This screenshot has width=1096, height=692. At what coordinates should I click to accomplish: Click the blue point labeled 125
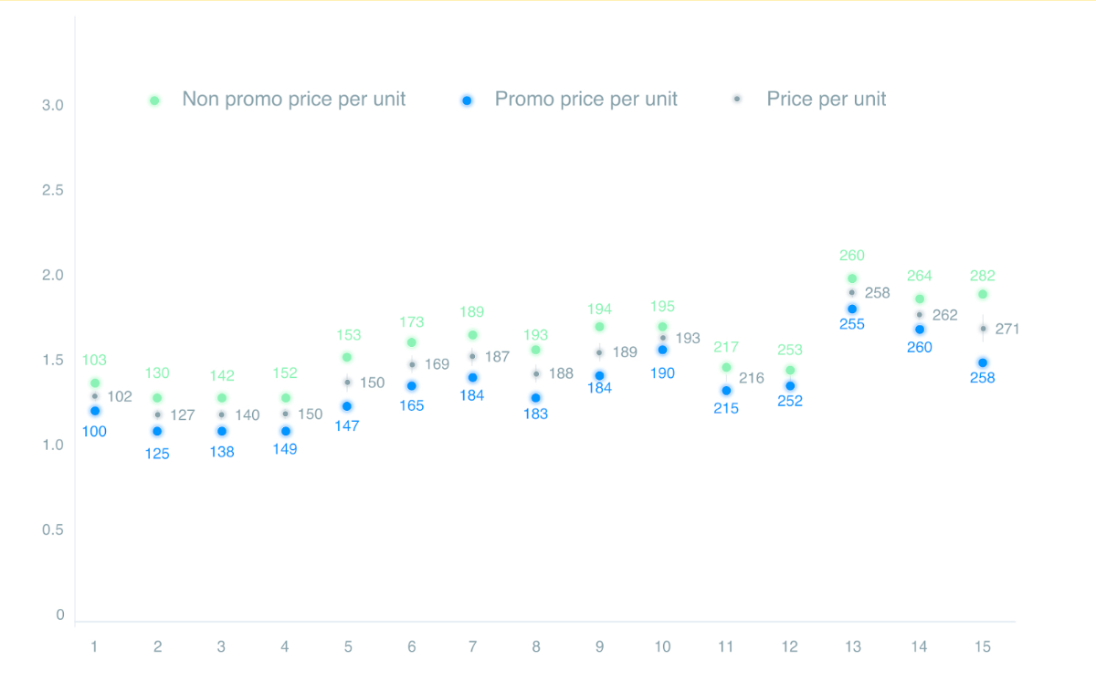pyautogui.click(x=157, y=431)
